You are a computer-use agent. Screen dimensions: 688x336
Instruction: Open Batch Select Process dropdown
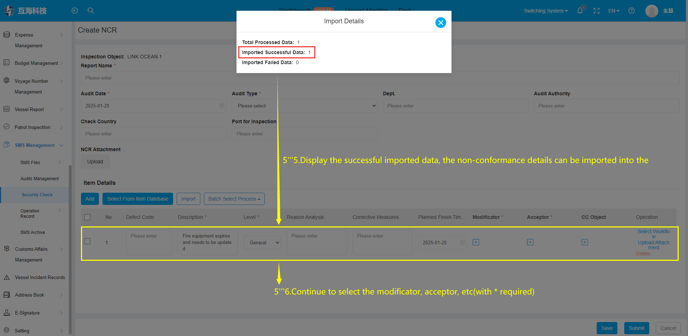pos(234,199)
